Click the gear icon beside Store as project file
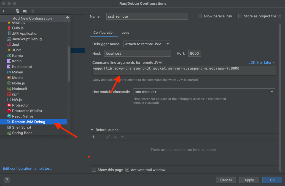 click(279, 16)
